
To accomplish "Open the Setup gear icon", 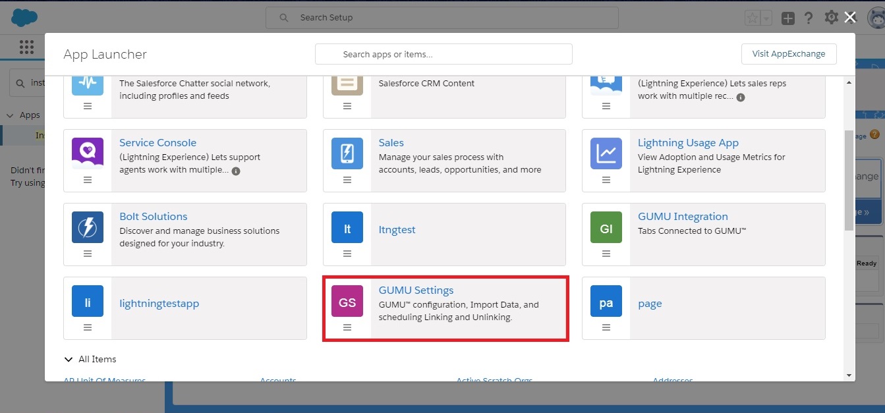I will tap(832, 18).
